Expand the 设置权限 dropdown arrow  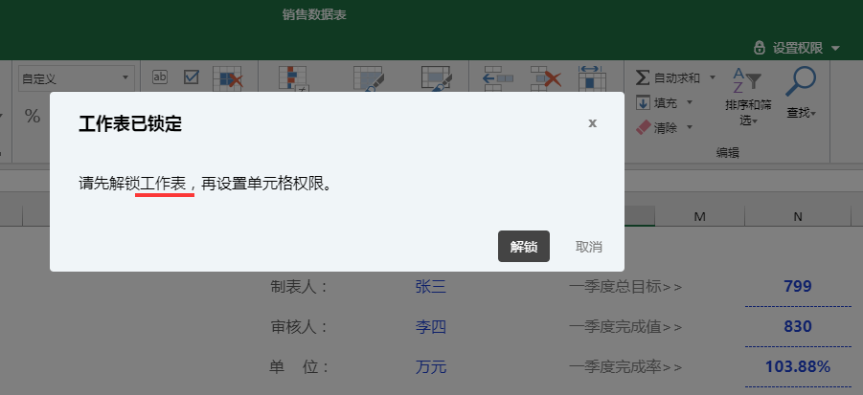[x=836, y=49]
